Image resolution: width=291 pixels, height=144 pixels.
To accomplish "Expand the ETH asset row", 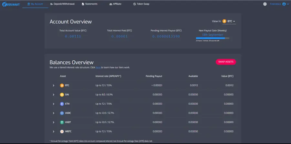I will tap(53, 104).
